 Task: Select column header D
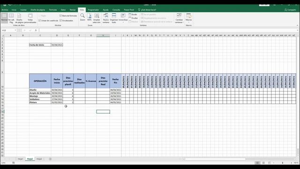tap(57, 36)
